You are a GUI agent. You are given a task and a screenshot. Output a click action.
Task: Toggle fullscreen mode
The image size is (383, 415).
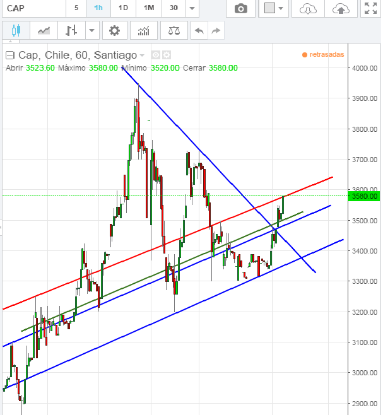[x=370, y=8]
